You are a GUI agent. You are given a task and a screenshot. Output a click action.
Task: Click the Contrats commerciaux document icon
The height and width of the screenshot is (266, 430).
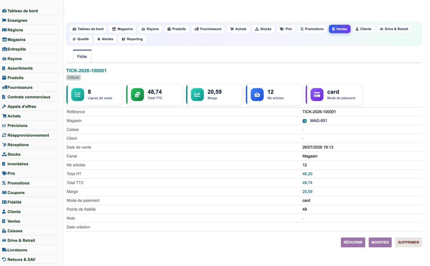coord(4,97)
